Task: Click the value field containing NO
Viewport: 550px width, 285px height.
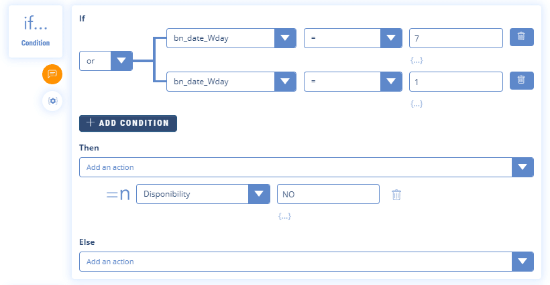Action: click(x=328, y=194)
